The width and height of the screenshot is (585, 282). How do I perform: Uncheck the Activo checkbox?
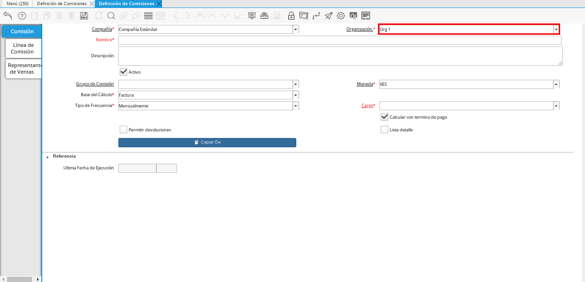(x=123, y=72)
